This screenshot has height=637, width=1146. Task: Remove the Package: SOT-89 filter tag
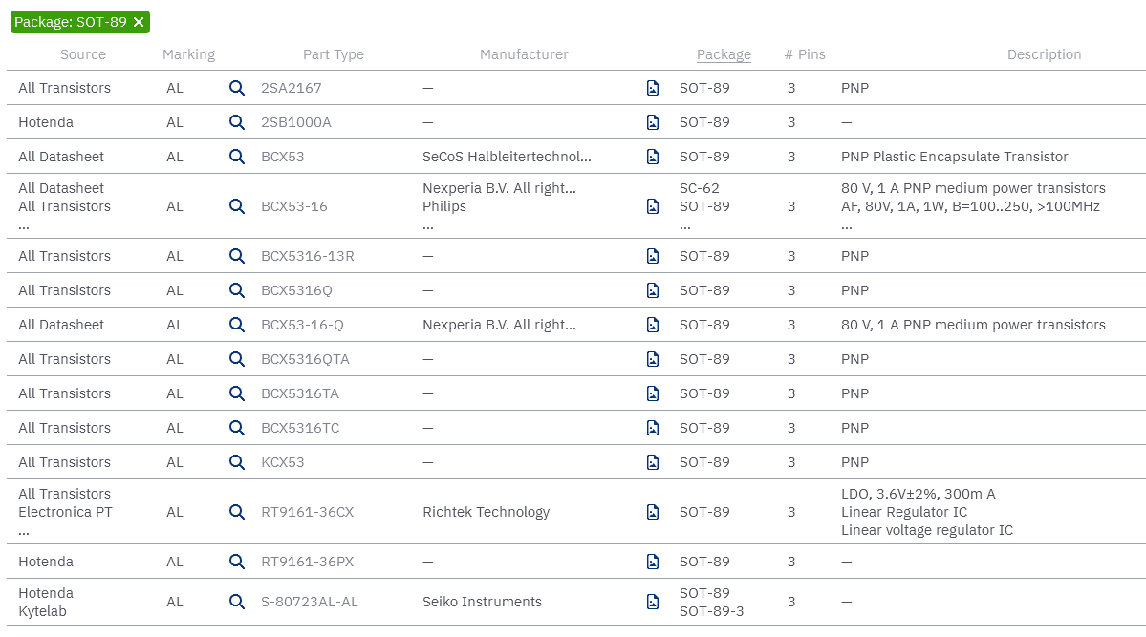coord(139,22)
